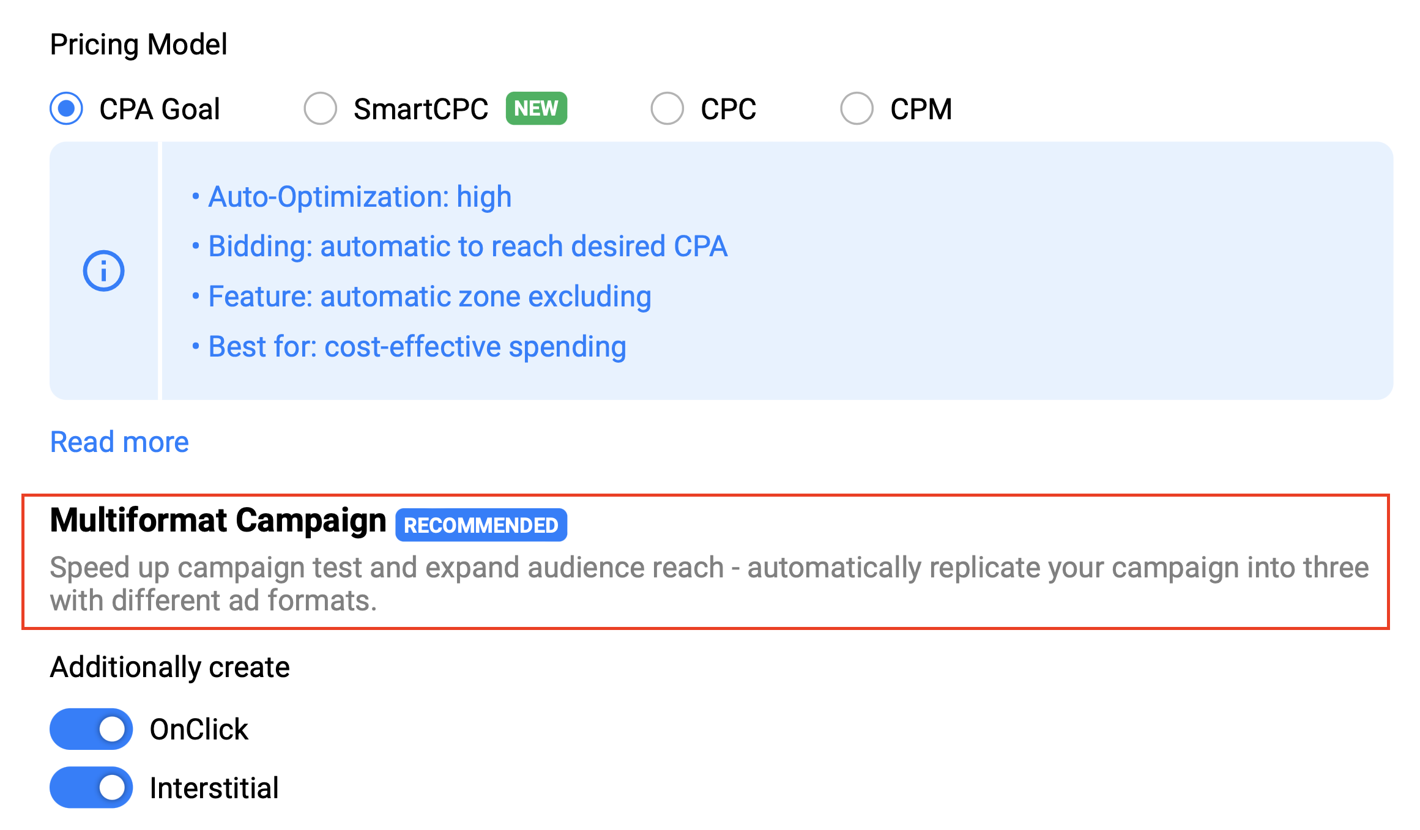The image size is (1420, 830).
Task: Click Bidding: automatic to reach desired CPA
Action: click(x=467, y=246)
